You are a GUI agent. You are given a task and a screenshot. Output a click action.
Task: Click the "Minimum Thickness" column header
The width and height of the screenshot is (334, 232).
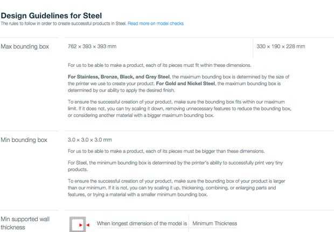pos(214,223)
